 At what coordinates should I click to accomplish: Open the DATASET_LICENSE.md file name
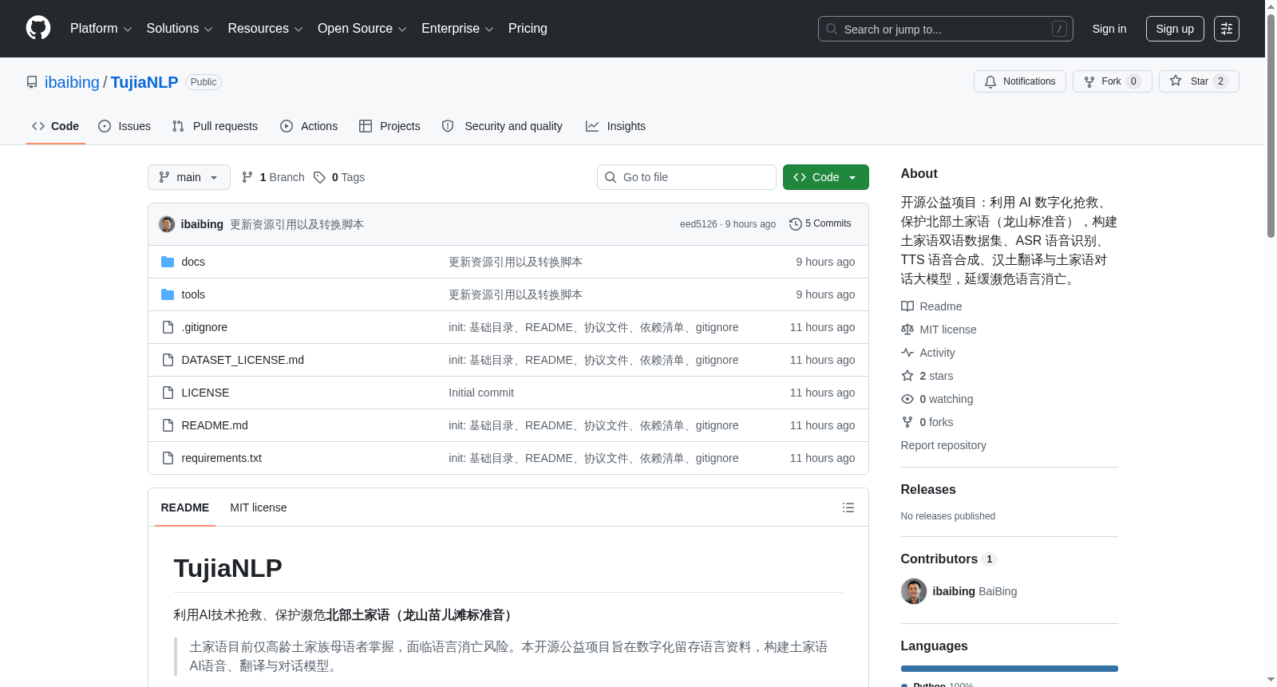(243, 360)
